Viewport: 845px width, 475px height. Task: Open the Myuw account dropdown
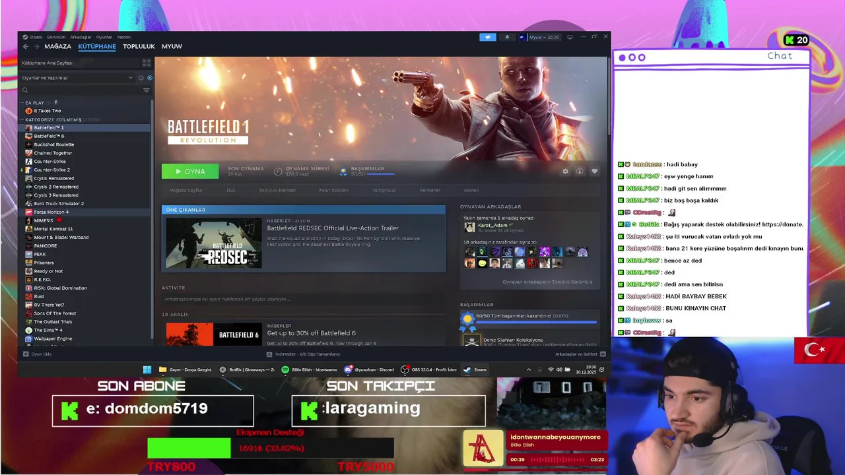coord(539,37)
